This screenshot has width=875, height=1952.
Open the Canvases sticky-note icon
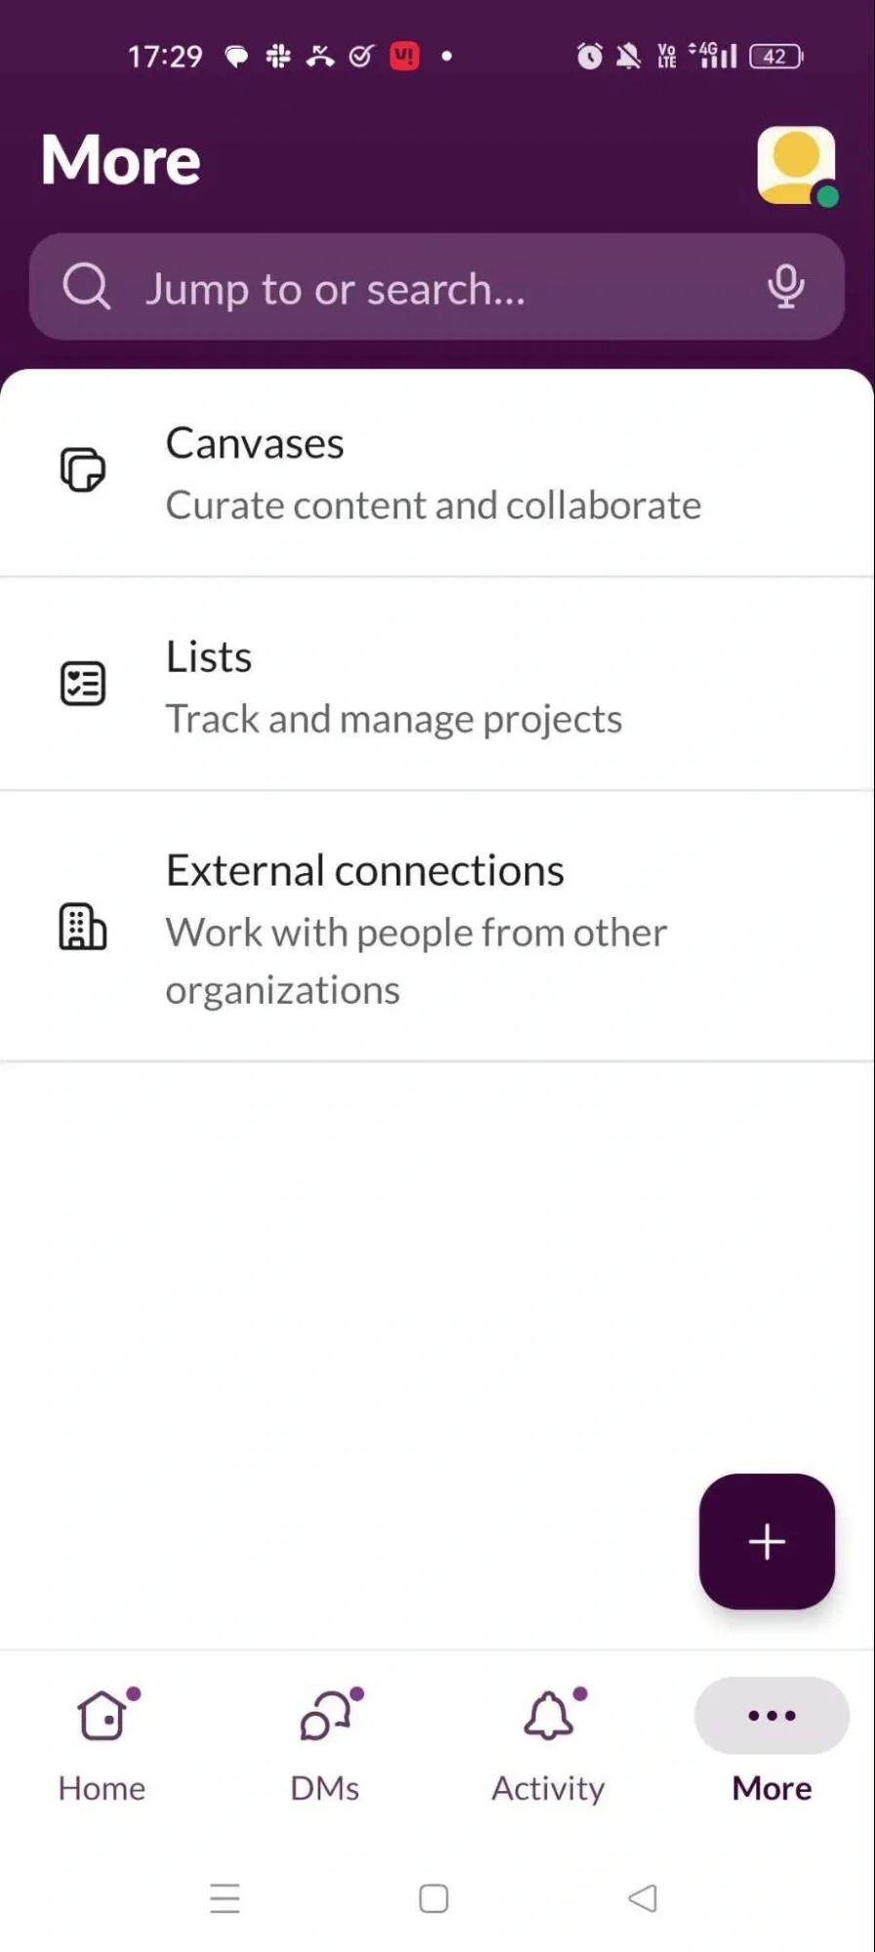click(83, 471)
